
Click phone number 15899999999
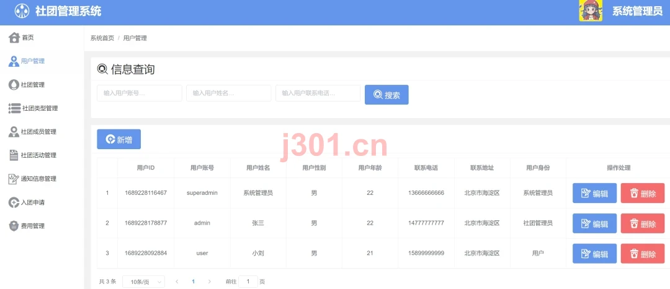point(426,253)
